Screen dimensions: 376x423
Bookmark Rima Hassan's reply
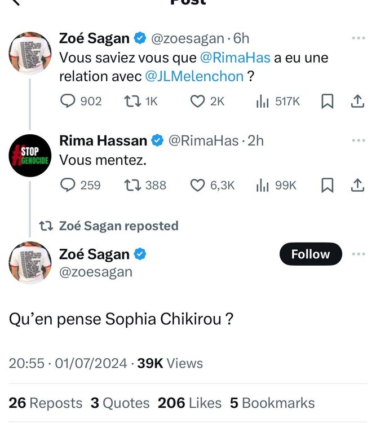point(328,184)
